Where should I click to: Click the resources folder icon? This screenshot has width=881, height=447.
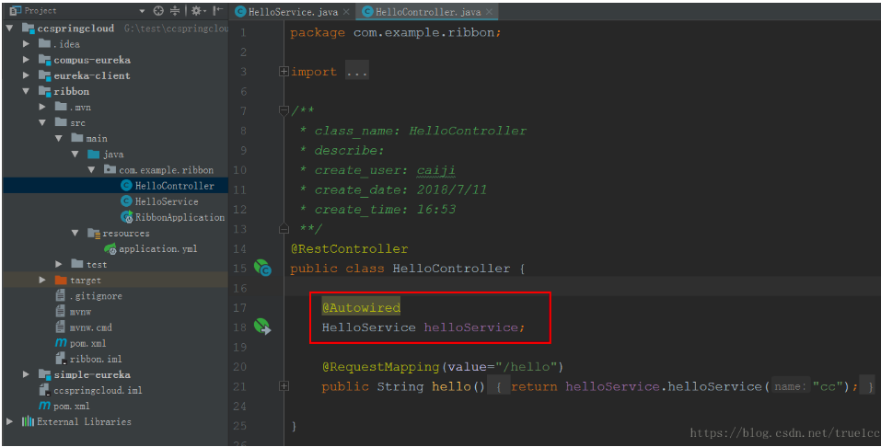pos(93,233)
